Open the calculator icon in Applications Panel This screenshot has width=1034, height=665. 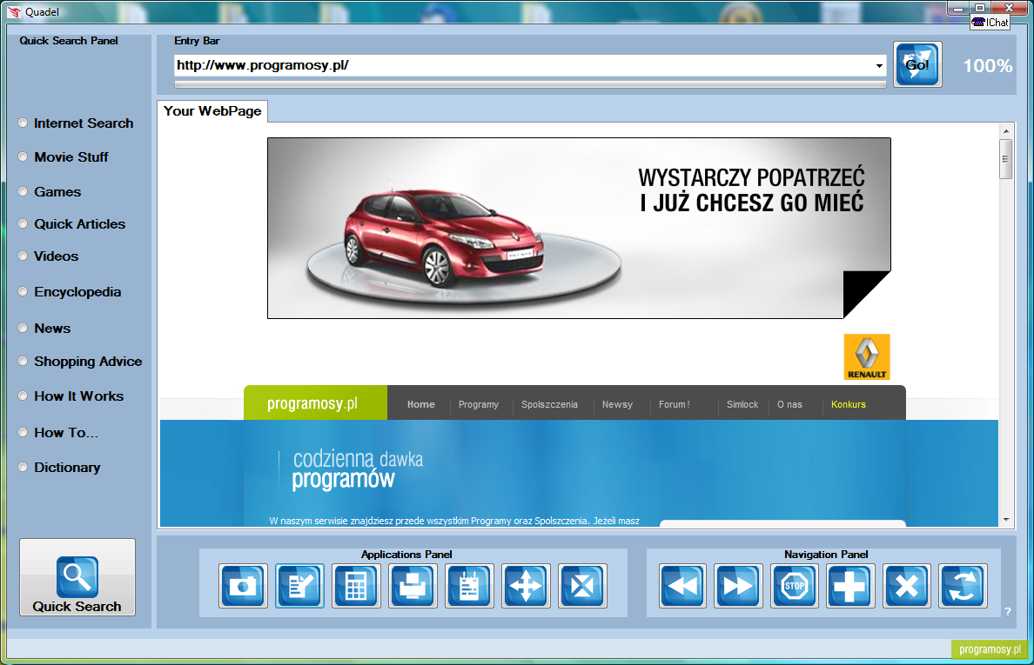pos(356,585)
